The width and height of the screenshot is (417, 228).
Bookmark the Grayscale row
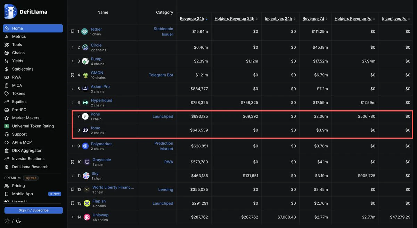[73, 162]
